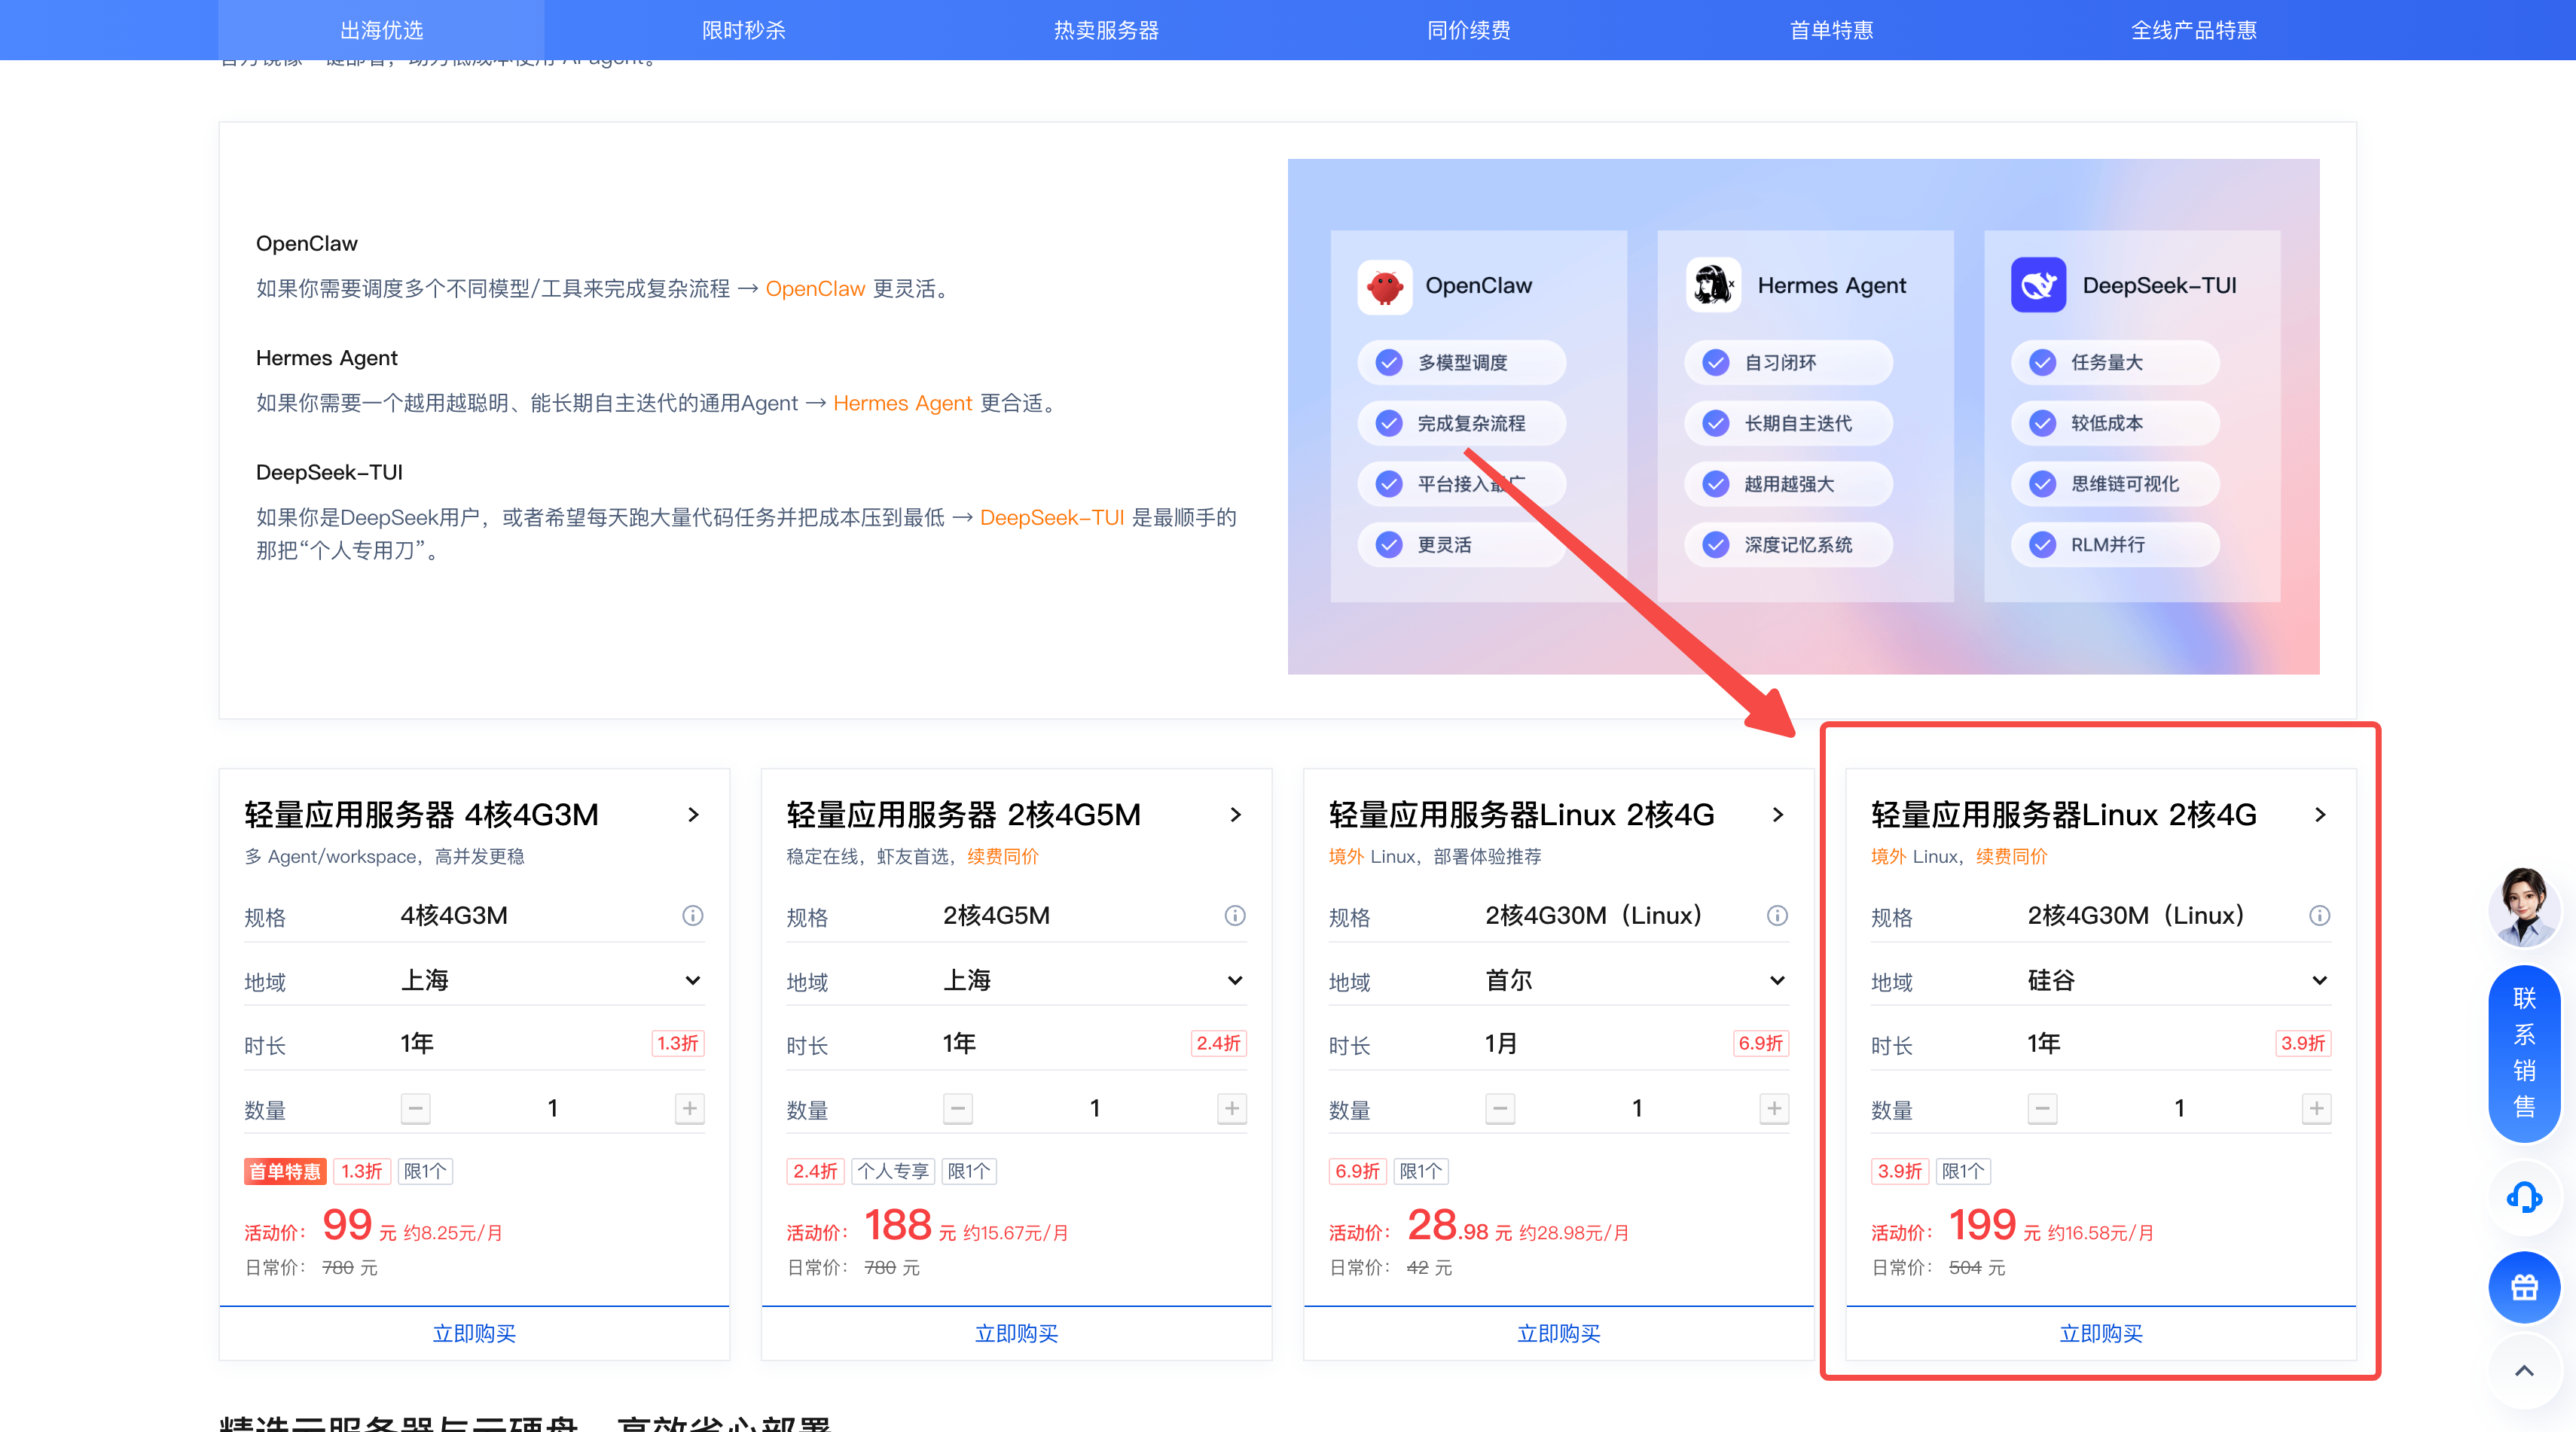Click the 轻量应用服务器 2核4G5M title
Screen dimensions: 2576x1432
point(963,815)
